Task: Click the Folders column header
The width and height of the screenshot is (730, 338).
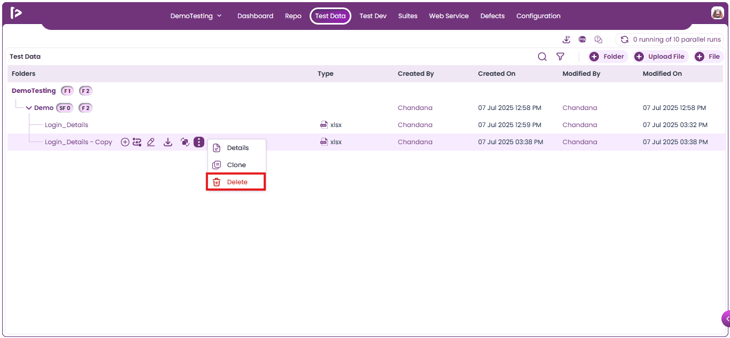Action: point(24,74)
